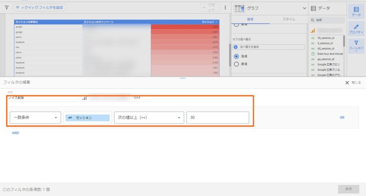The height and width of the screenshot is (196, 366).
Task: Close the filter editor with X icon
Action: (x=347, y=83)
